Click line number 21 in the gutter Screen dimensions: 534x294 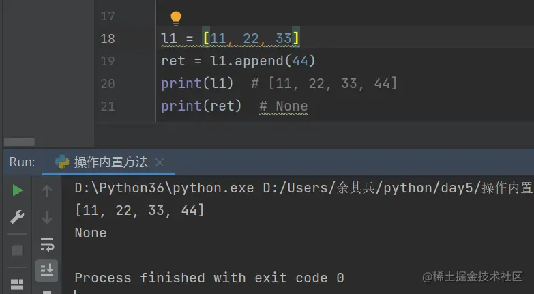coord(108,106)
